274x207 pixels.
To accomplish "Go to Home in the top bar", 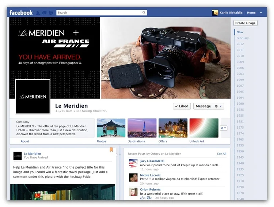I will [x=251, y=13].
